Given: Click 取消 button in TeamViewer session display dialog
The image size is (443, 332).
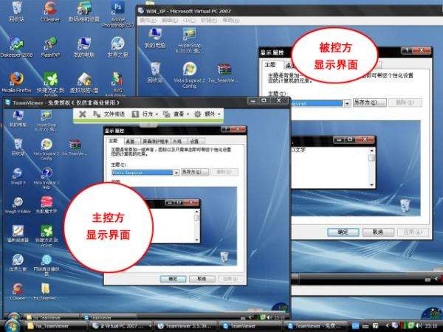Looking at the screenshot, I should coord(202,279).
